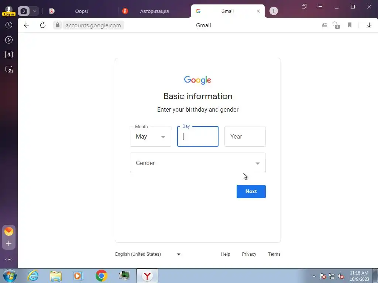This screenshot has width=378, height=283.
Task: Click the Google logo
Action: point(198,80)
